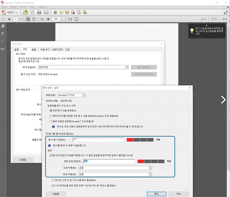Expand the 변경 허용 dropdown
Image resolution: width=230 pixels, height=197 pixels.
[x=117, y=174]
